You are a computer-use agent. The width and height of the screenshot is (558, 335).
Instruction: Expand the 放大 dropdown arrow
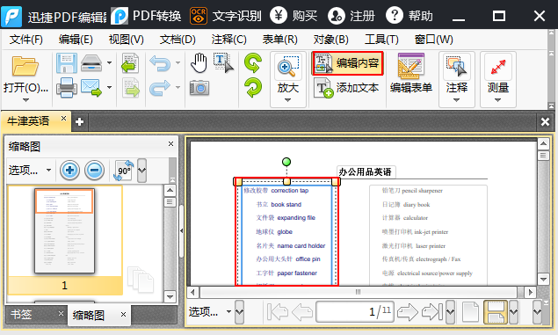coord(288,100)
